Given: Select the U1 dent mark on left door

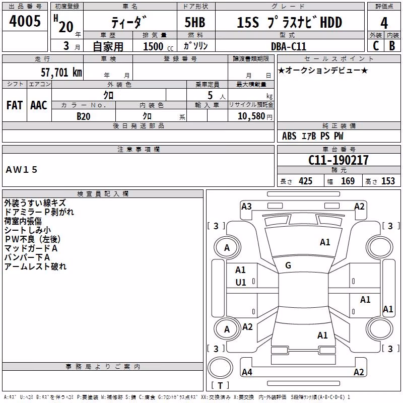Looking at the screenshot, I should click(x=241, y=283).
